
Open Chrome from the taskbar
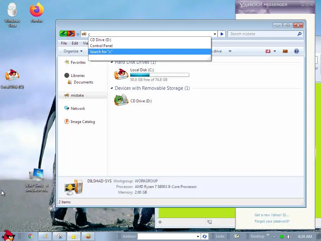pos(30,237)
